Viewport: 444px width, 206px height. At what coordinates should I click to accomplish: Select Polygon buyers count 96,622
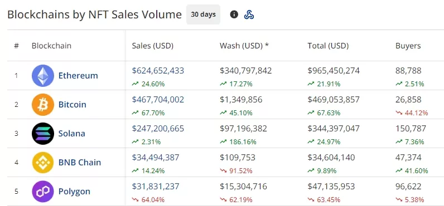click(408, 187)
